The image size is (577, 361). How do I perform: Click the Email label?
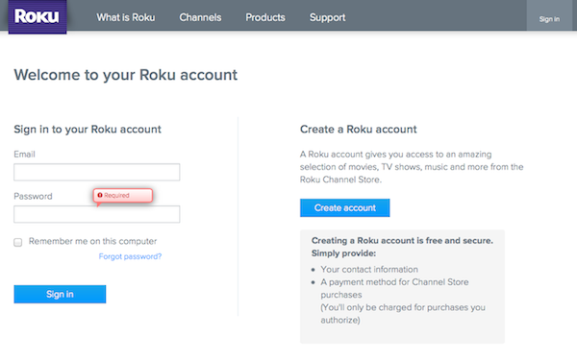(24, 155)
